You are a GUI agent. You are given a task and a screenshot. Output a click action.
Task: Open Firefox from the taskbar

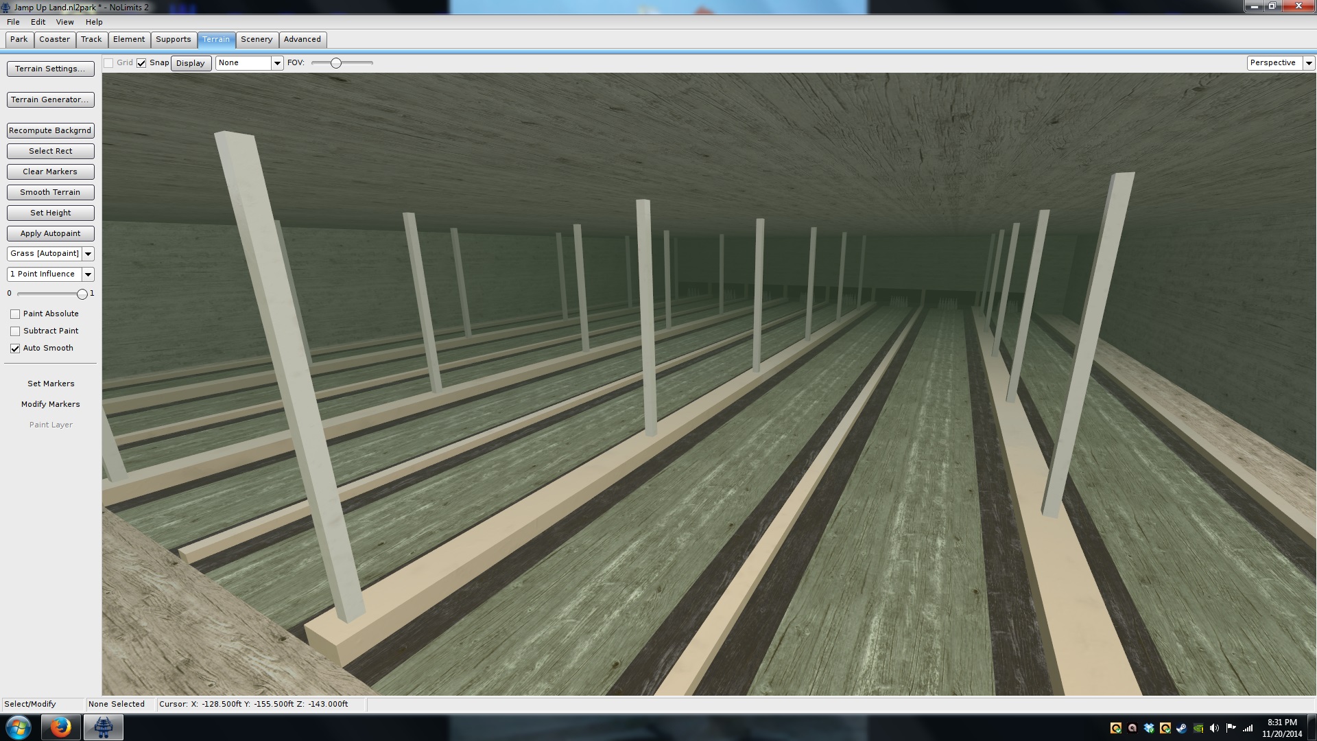pos(60,727)
